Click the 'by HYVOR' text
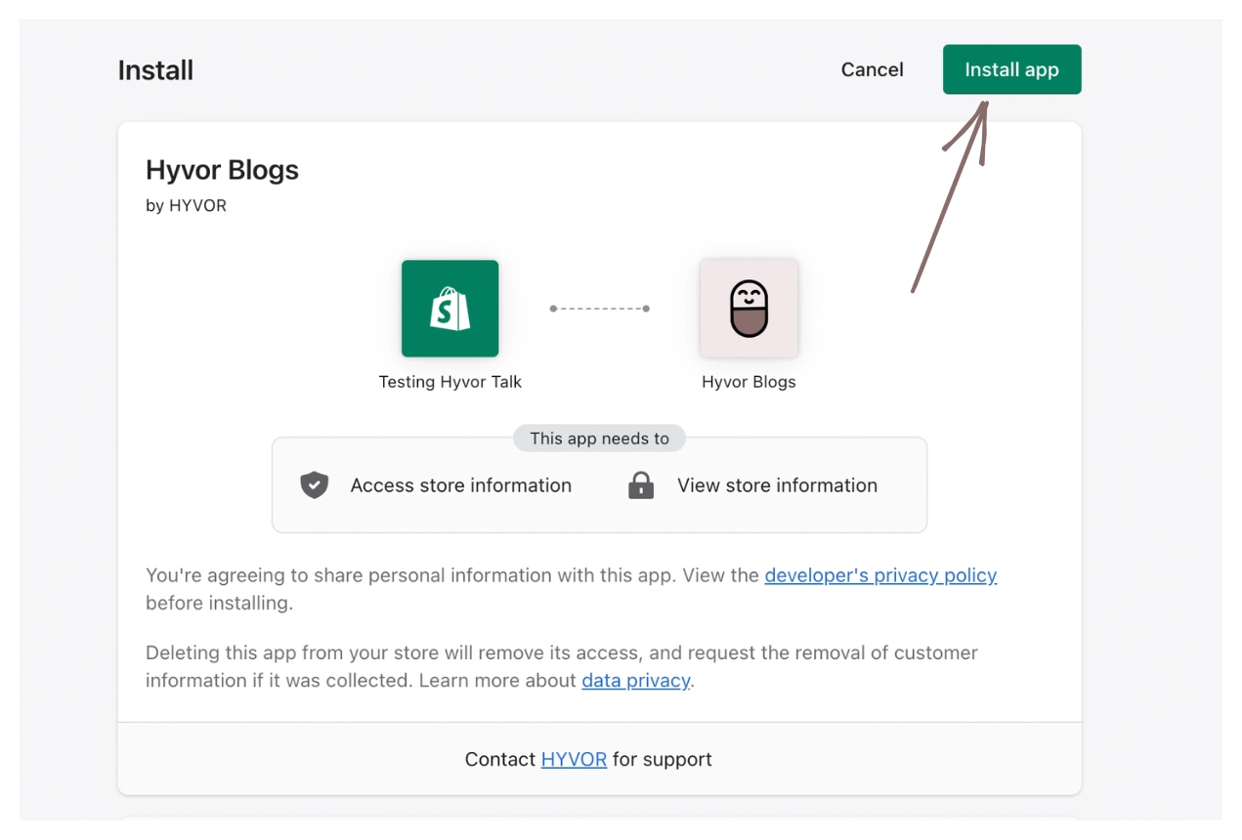The width and height of the screenshot is (1242, 840). (x=186, y=206)
